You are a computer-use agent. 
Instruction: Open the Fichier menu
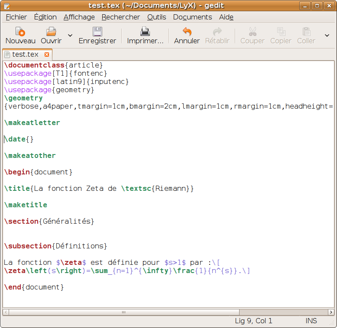point(16,17)
